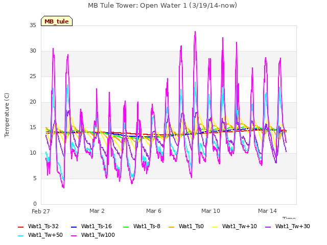Click the green Wat1_Ts-8 legend swatch

point(126,227)
